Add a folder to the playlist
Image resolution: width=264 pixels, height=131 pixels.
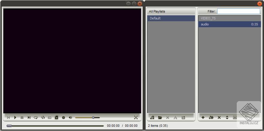(211, 118)
